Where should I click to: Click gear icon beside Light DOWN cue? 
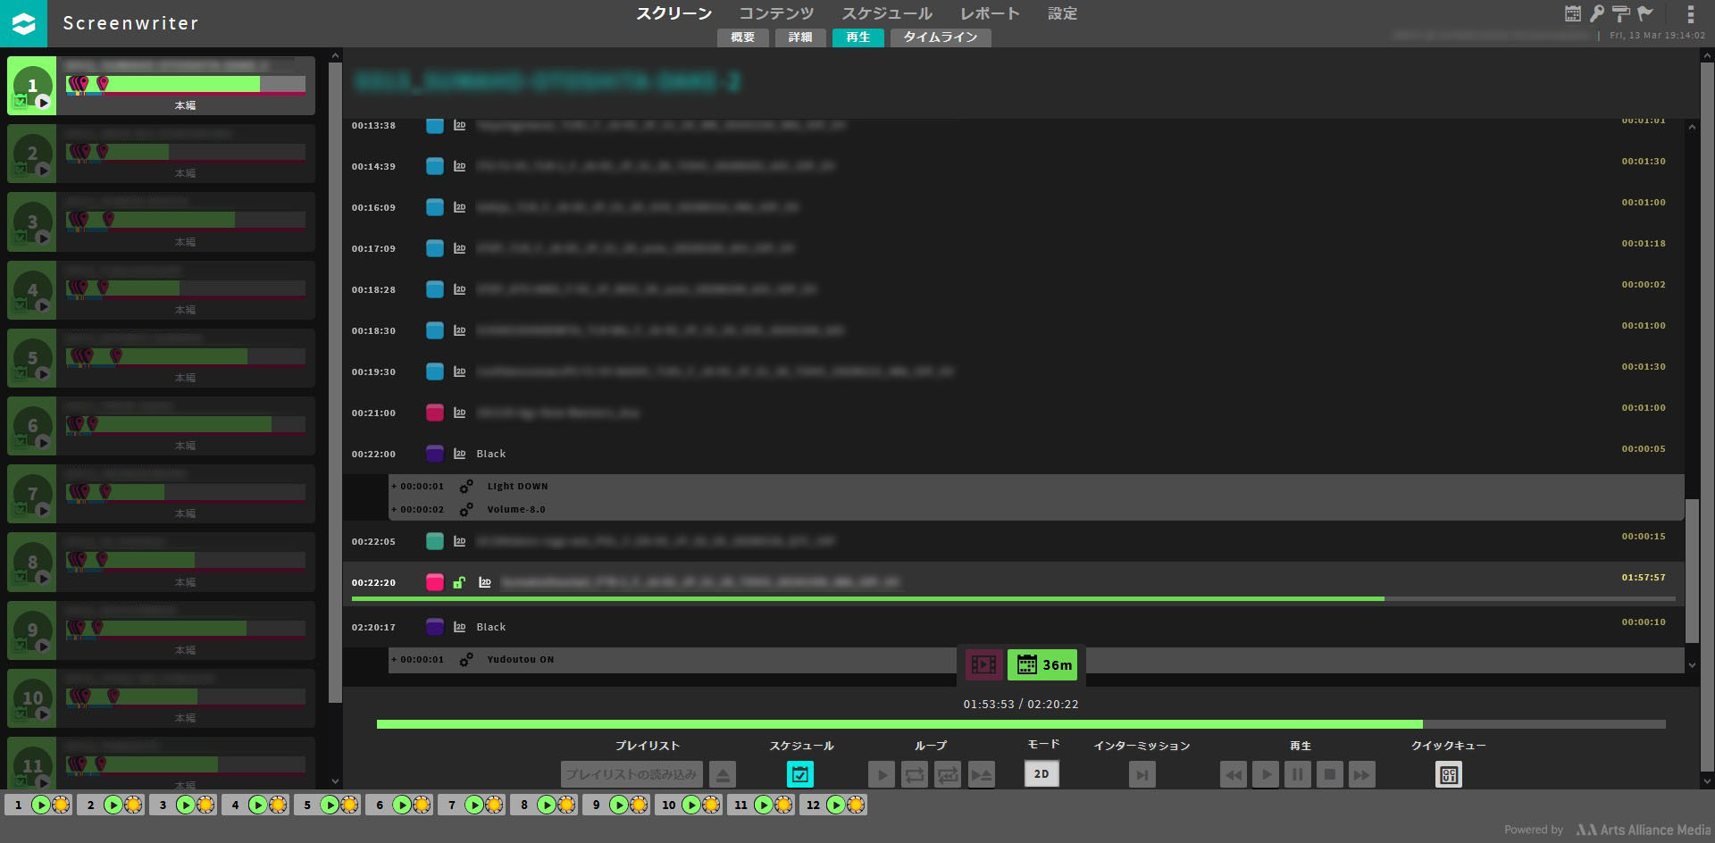[x=466, y=487]
